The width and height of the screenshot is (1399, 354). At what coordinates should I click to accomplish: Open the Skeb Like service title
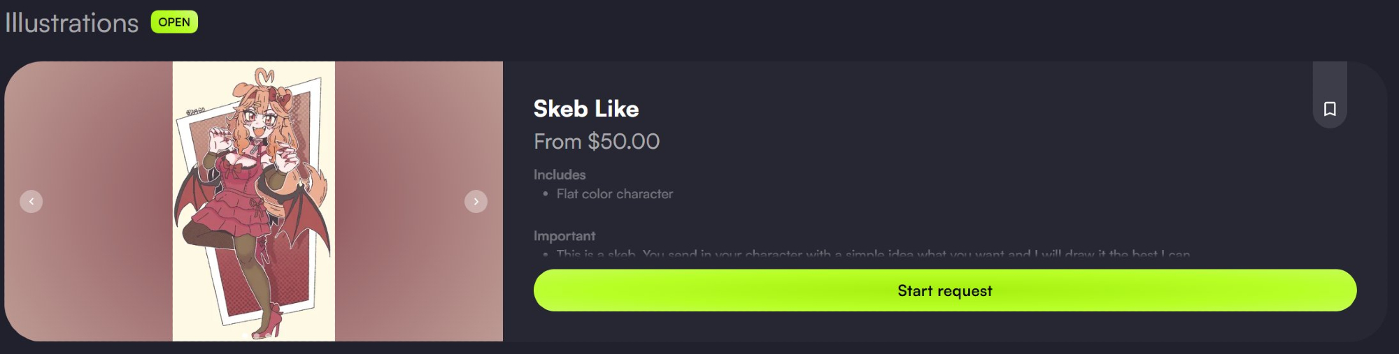point(585,109)
